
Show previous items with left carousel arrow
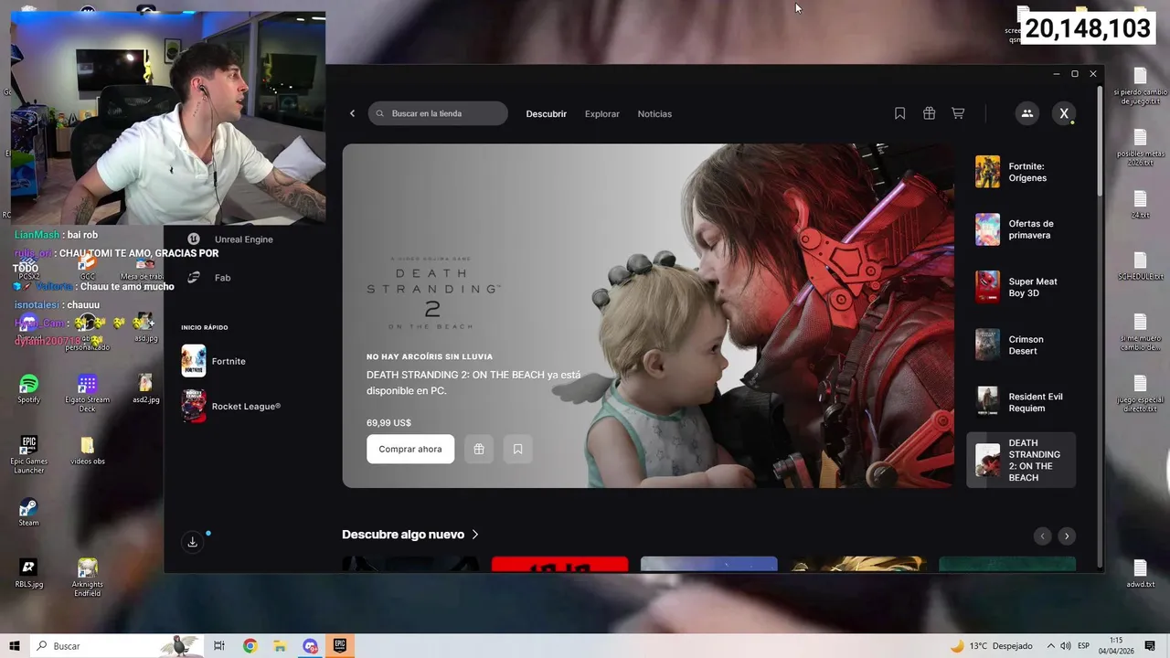click(x=1042, y=536)
